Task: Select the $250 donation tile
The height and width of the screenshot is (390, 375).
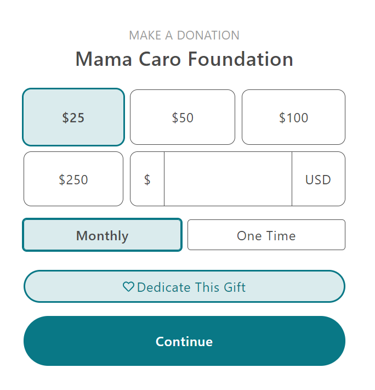Action: [73, 179]
